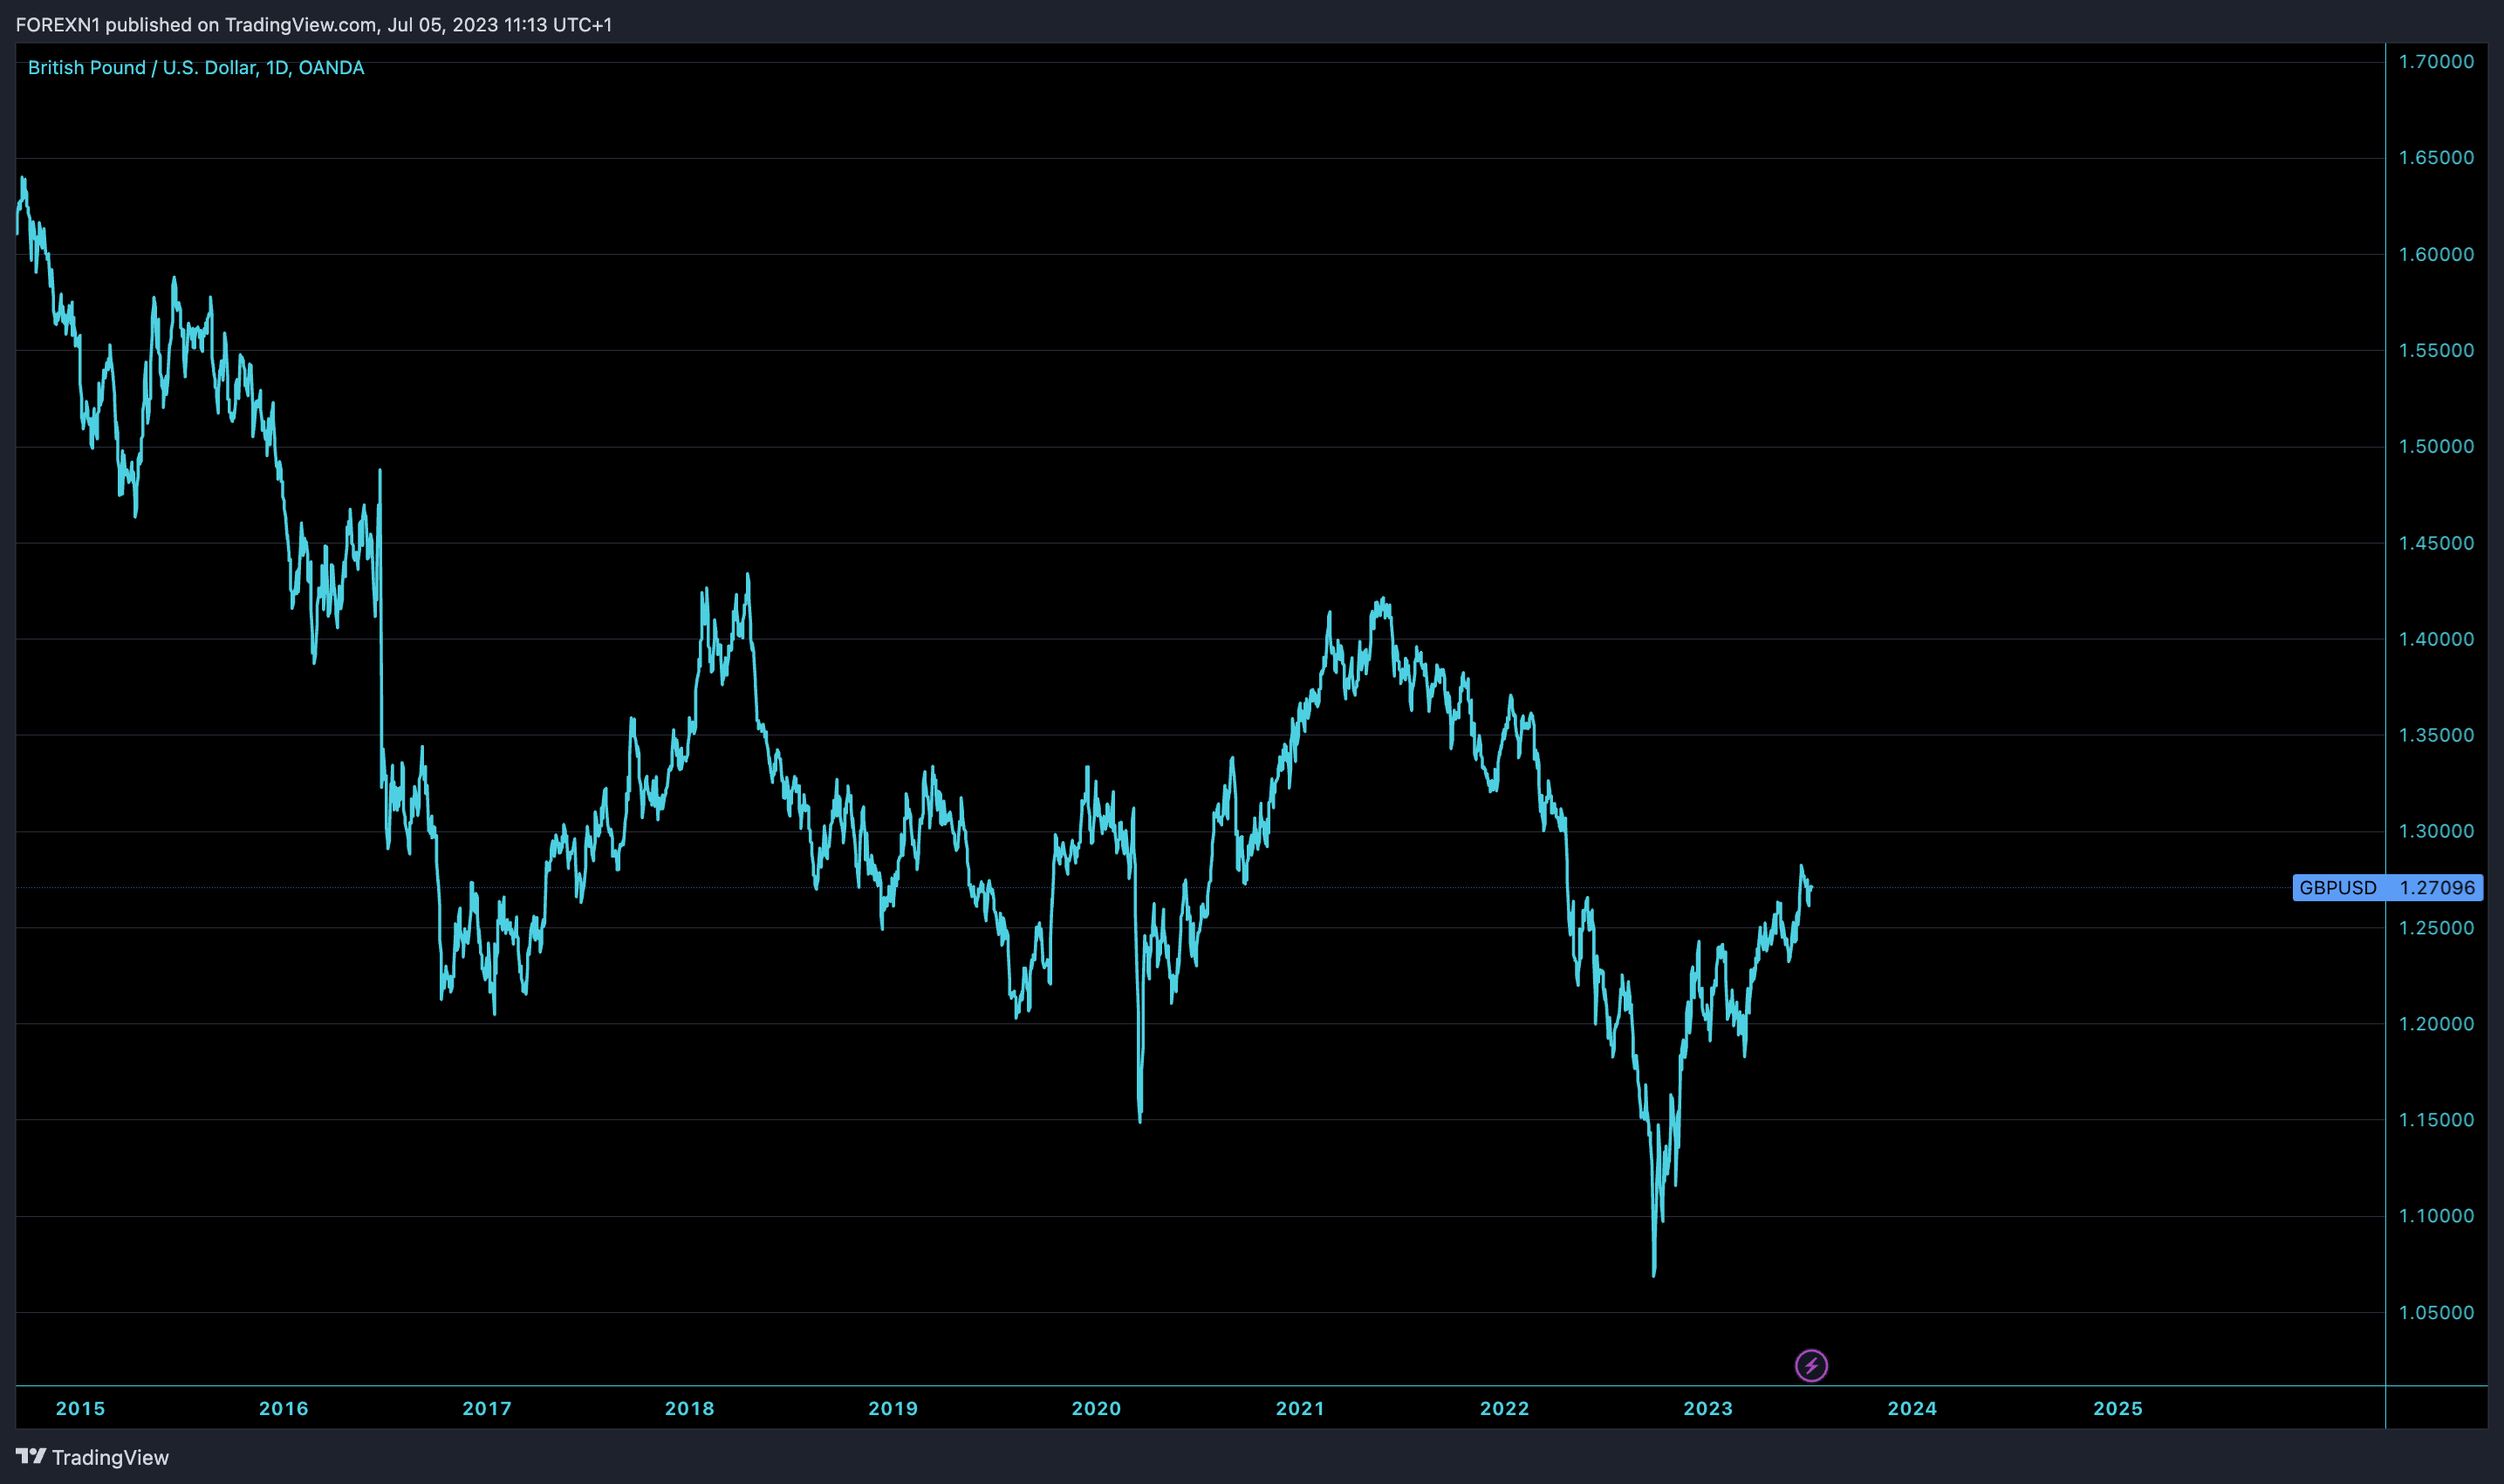Click the 1.30000 price axis label
2504x1484 pixels.
[x=2436, y=831]
